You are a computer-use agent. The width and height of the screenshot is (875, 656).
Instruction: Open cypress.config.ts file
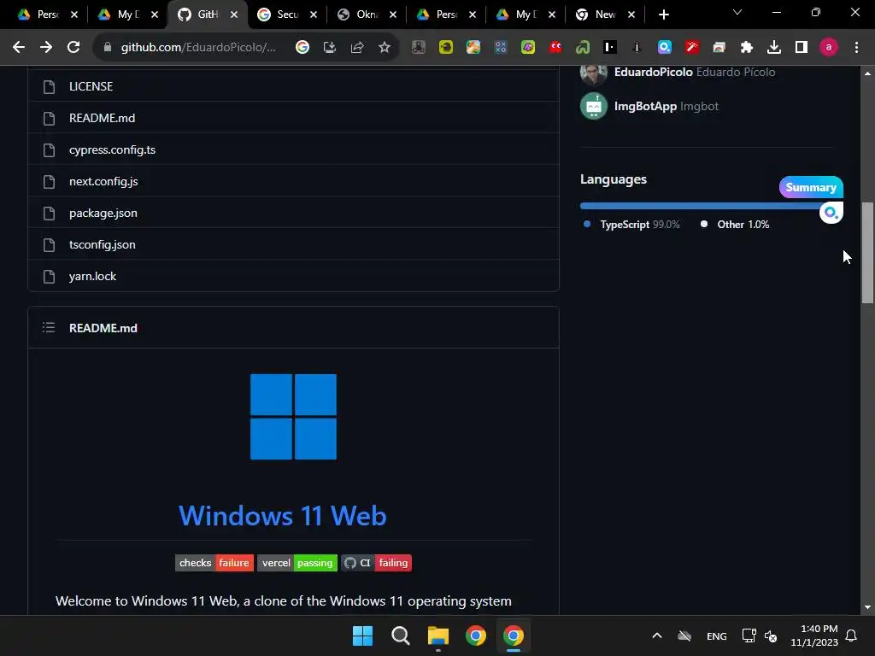[112, 150]
